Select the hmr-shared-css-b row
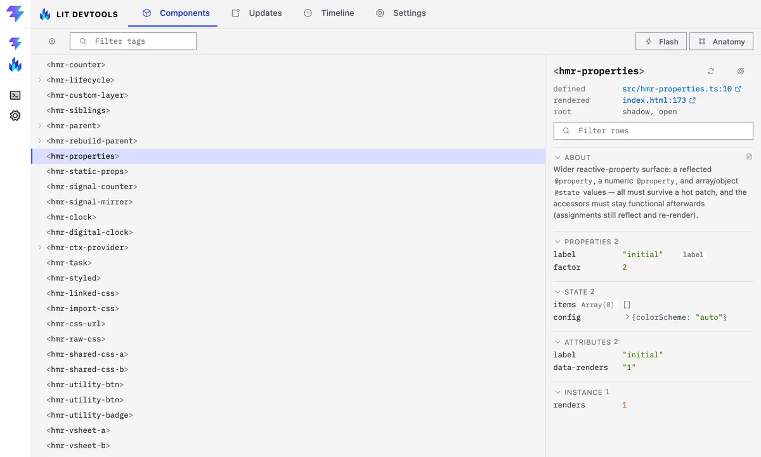761x457 pixels. click(x=289, y=369)
